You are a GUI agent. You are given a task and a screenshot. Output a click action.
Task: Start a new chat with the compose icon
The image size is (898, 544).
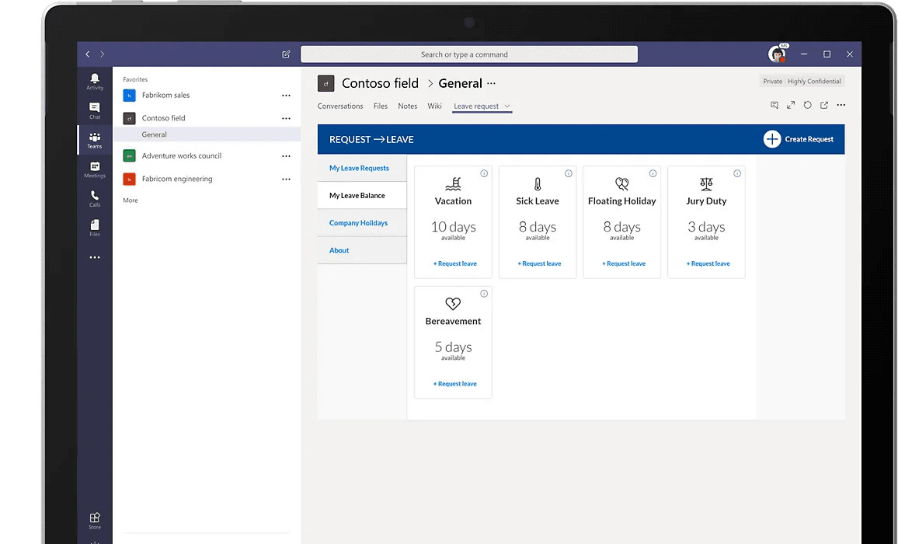pyautogui.click(x=286, y=54)
